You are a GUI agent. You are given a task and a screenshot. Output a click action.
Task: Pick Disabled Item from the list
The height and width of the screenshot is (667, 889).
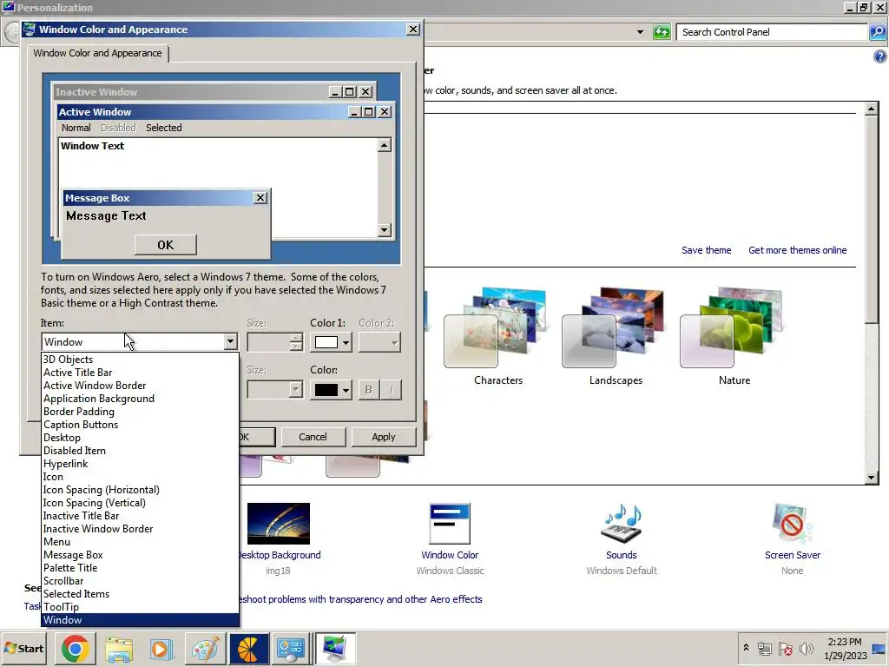tap(140, 451)
